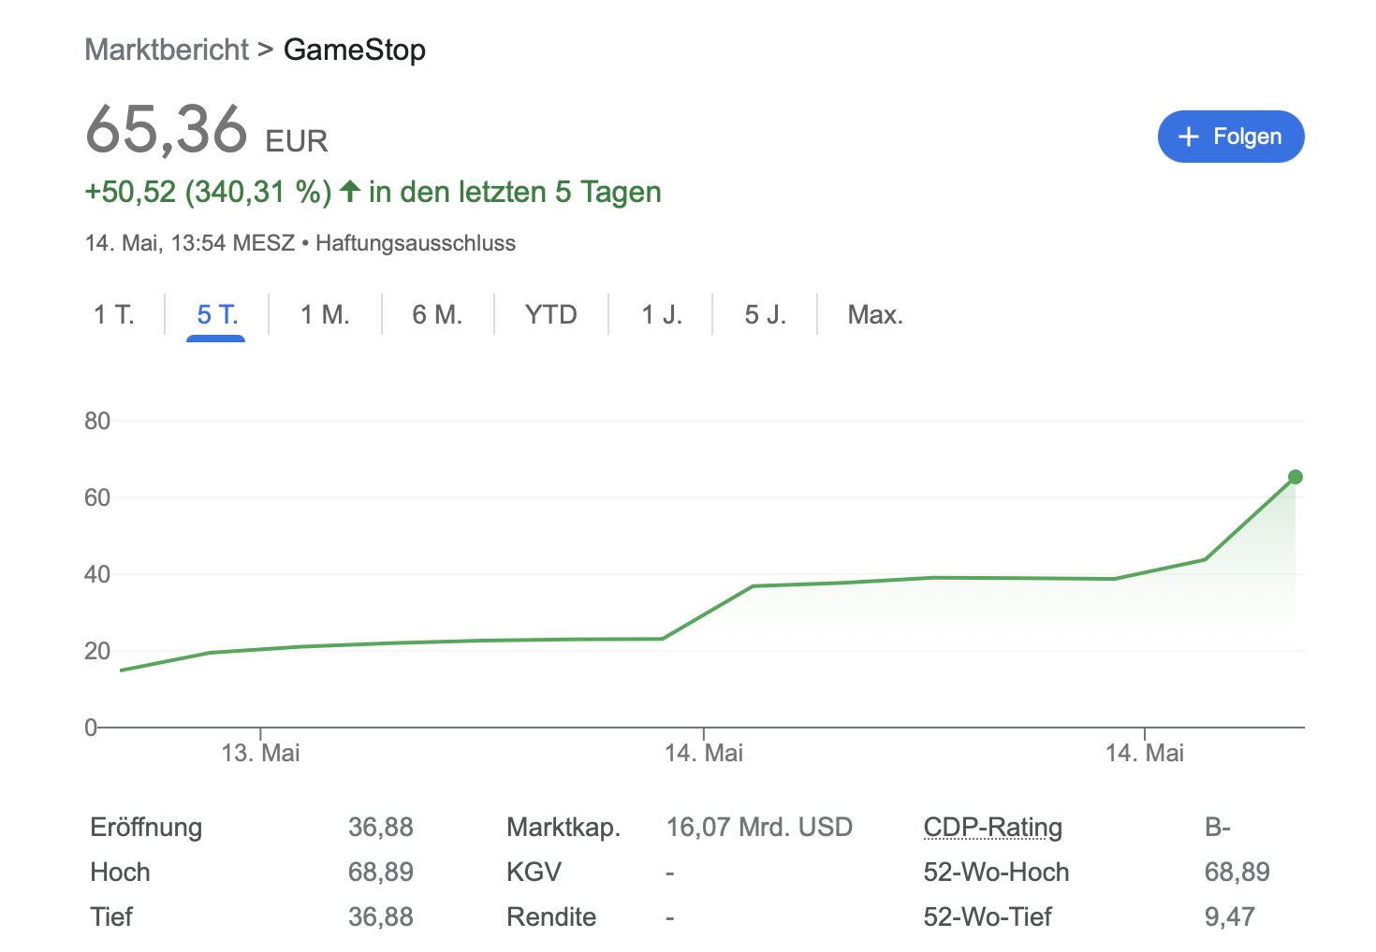This screenshot has height=952, width=1376.
Task: Click the Eröffnung label
Action: (x=146, y=828)
